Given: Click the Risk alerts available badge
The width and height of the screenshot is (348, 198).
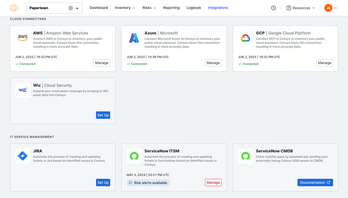Looking at the screenshot, I should tap(148, 182).
